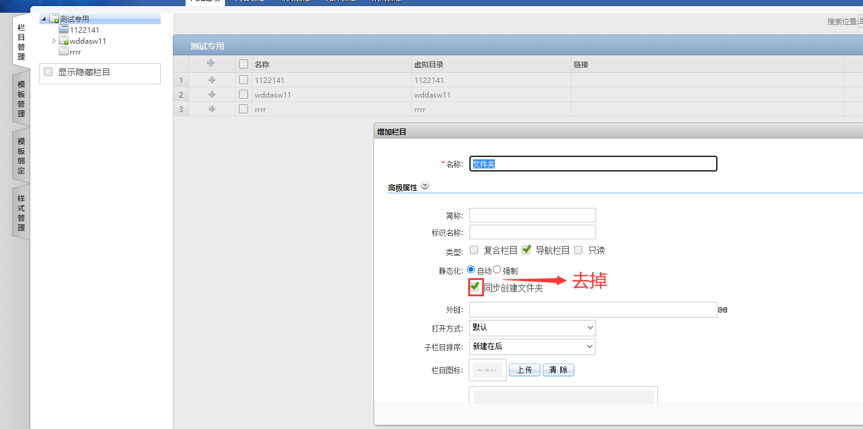The width and height of the screenshot is (863, 429).
Task: Click the move icon in row rrrr
Action: click(212, 109)
